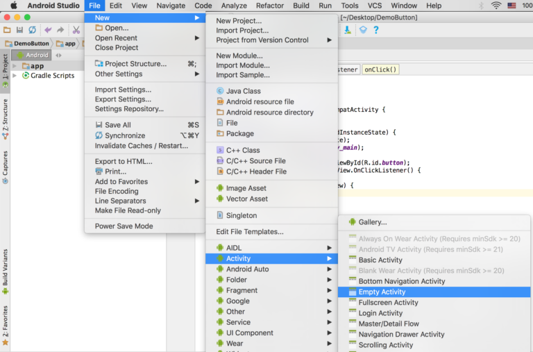
Task: Open the VCS menu
Action: (375, 6)
